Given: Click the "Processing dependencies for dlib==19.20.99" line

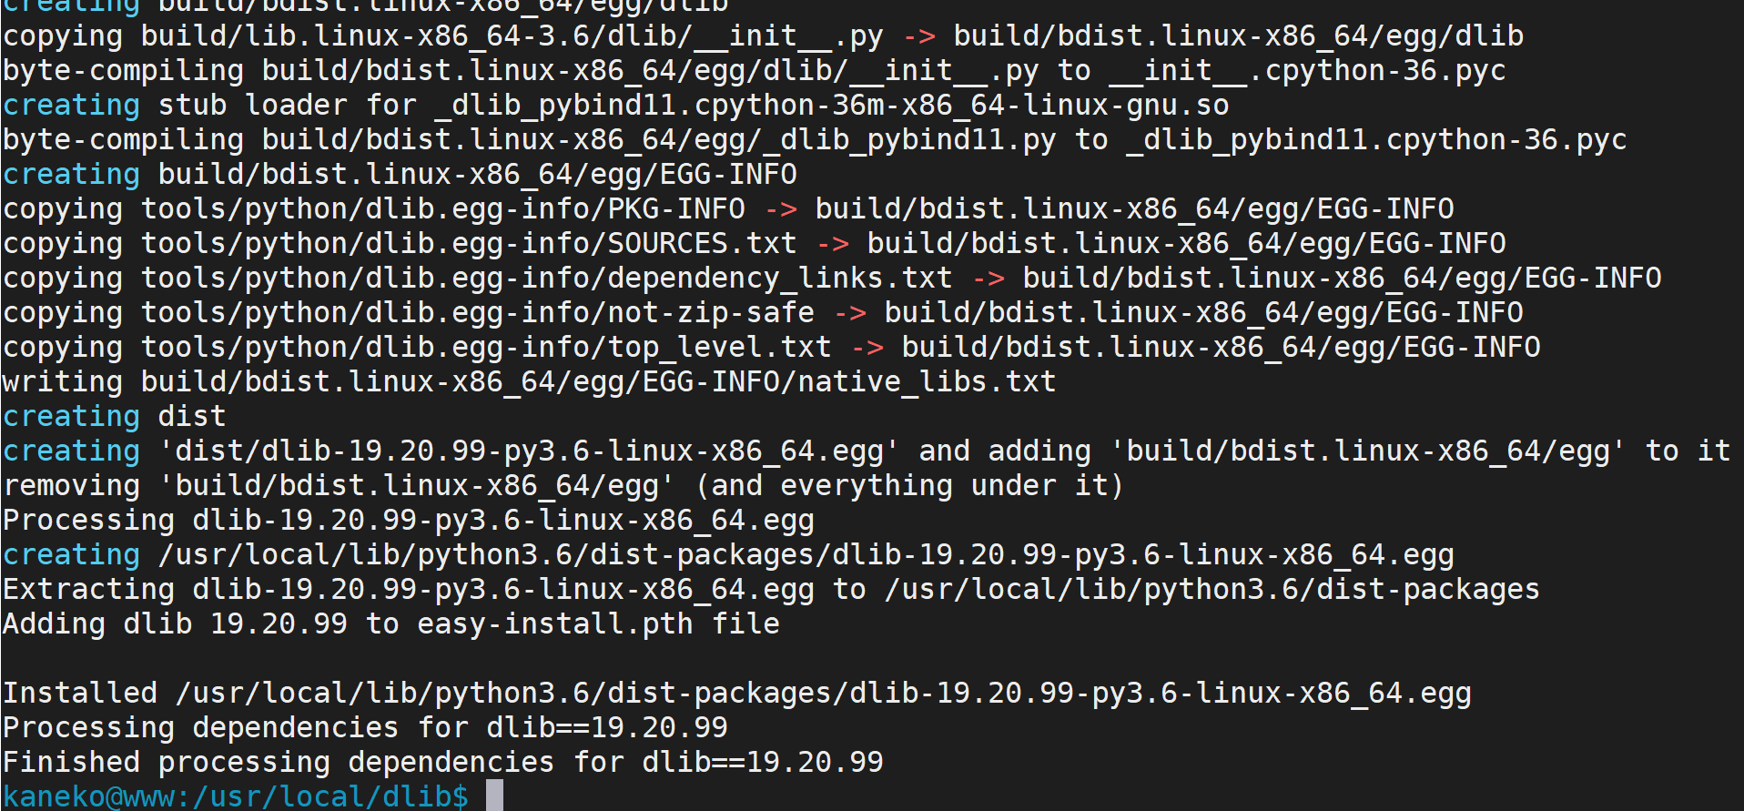Looking at the screenshot, I should tap(365, 727).
